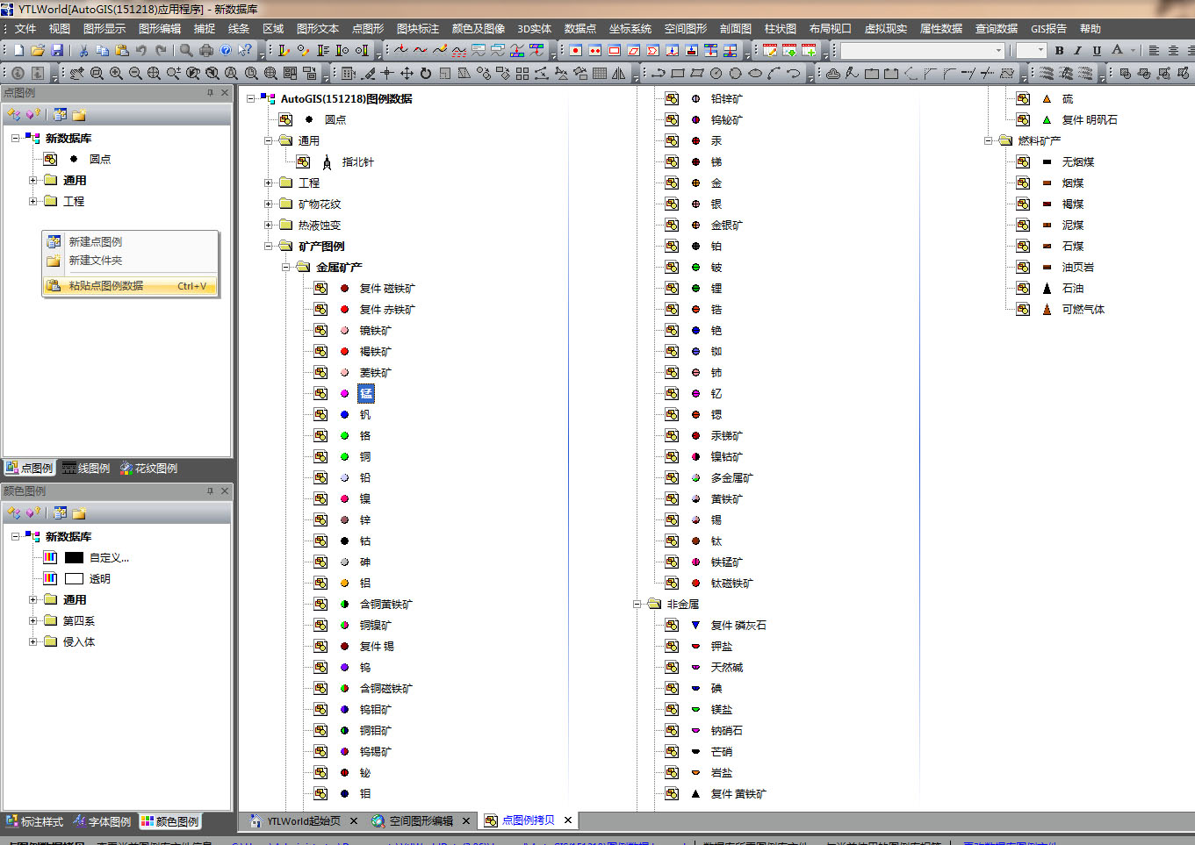
Task: Select the 锰 legend item in tree
Action: pos(365,394)
